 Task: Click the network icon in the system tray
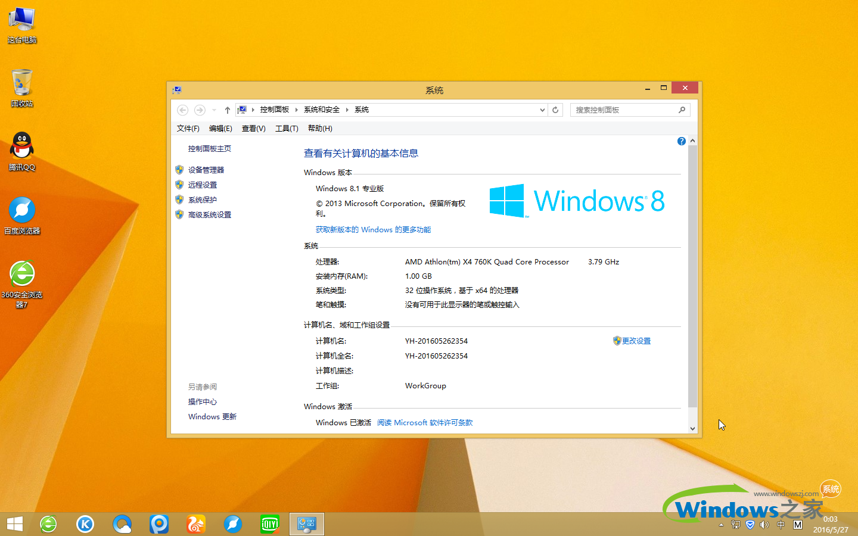coord(736,525)
